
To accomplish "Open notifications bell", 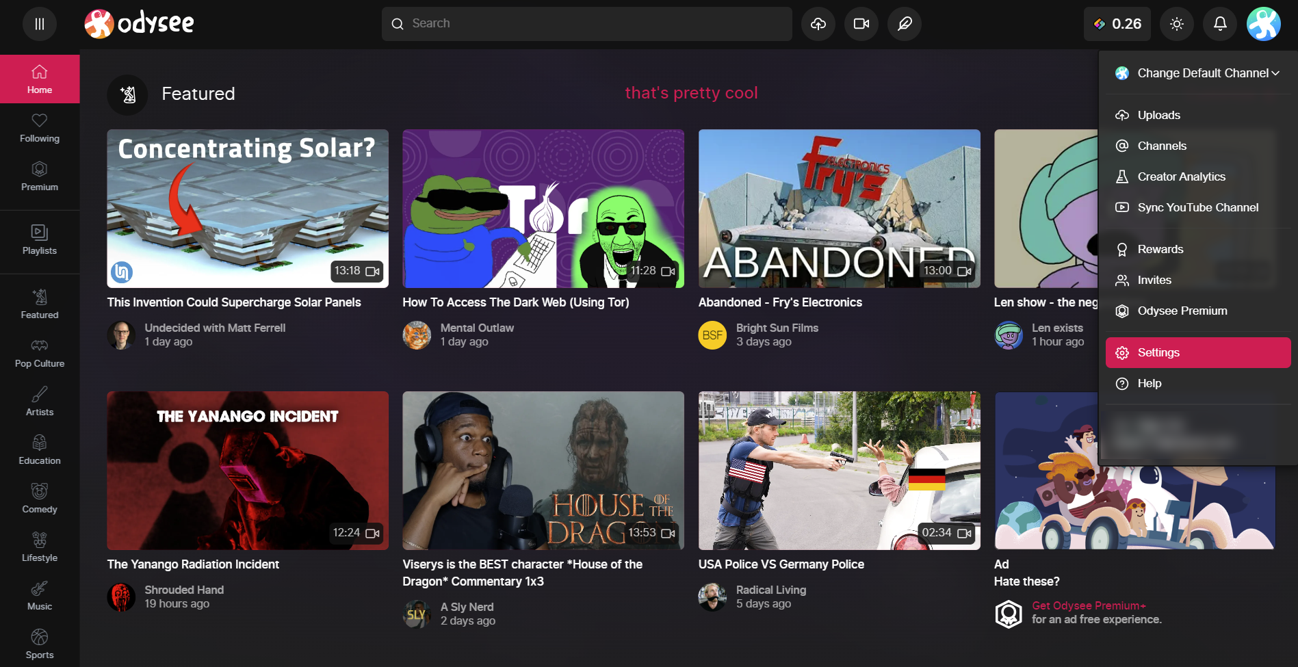I will [x=1220, y=24].
